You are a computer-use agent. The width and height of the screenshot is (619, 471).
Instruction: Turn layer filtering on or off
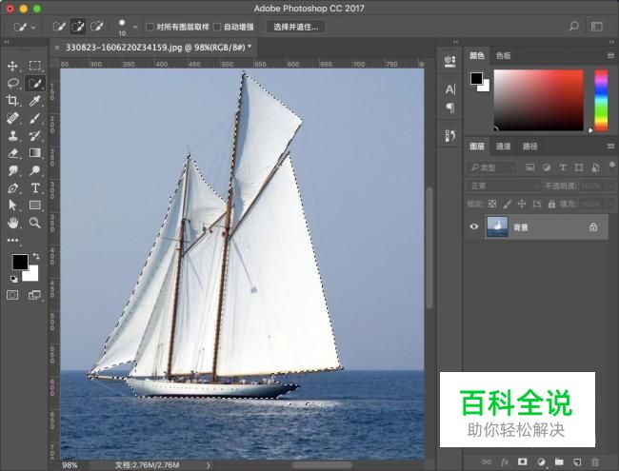tap(612, 165)
